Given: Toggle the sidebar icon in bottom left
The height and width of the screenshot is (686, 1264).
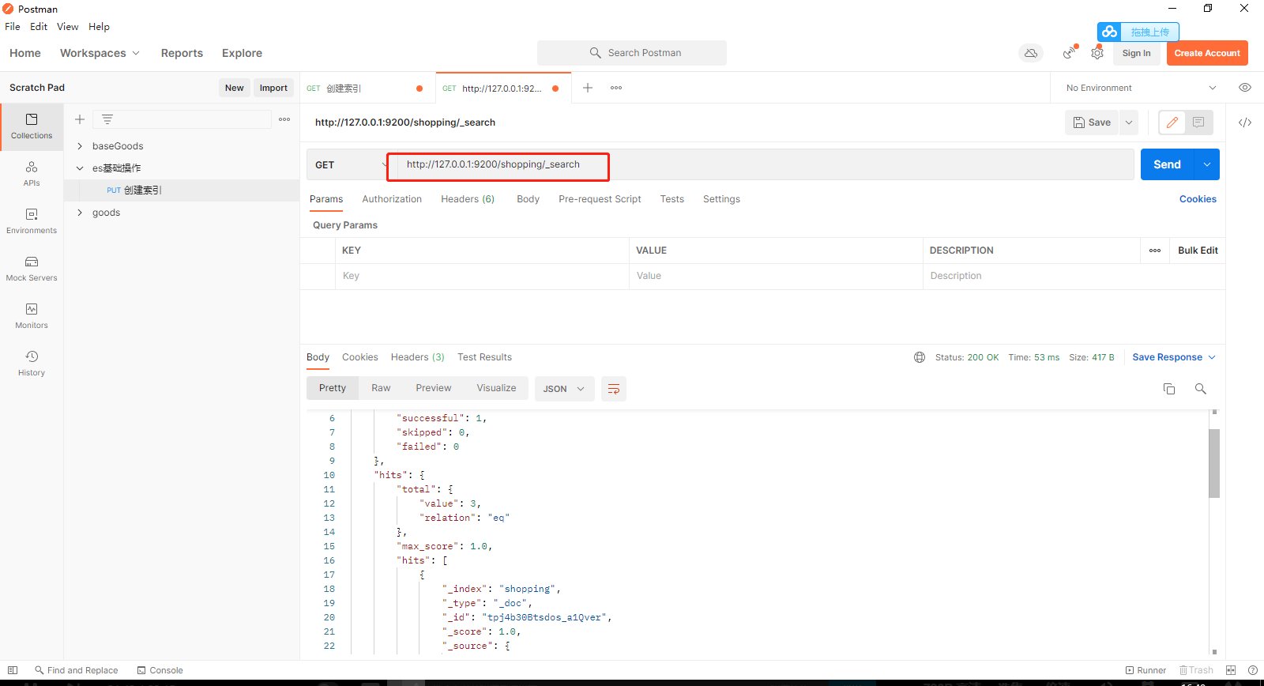Looking at the screenshot, I should [x=13, y=670].
